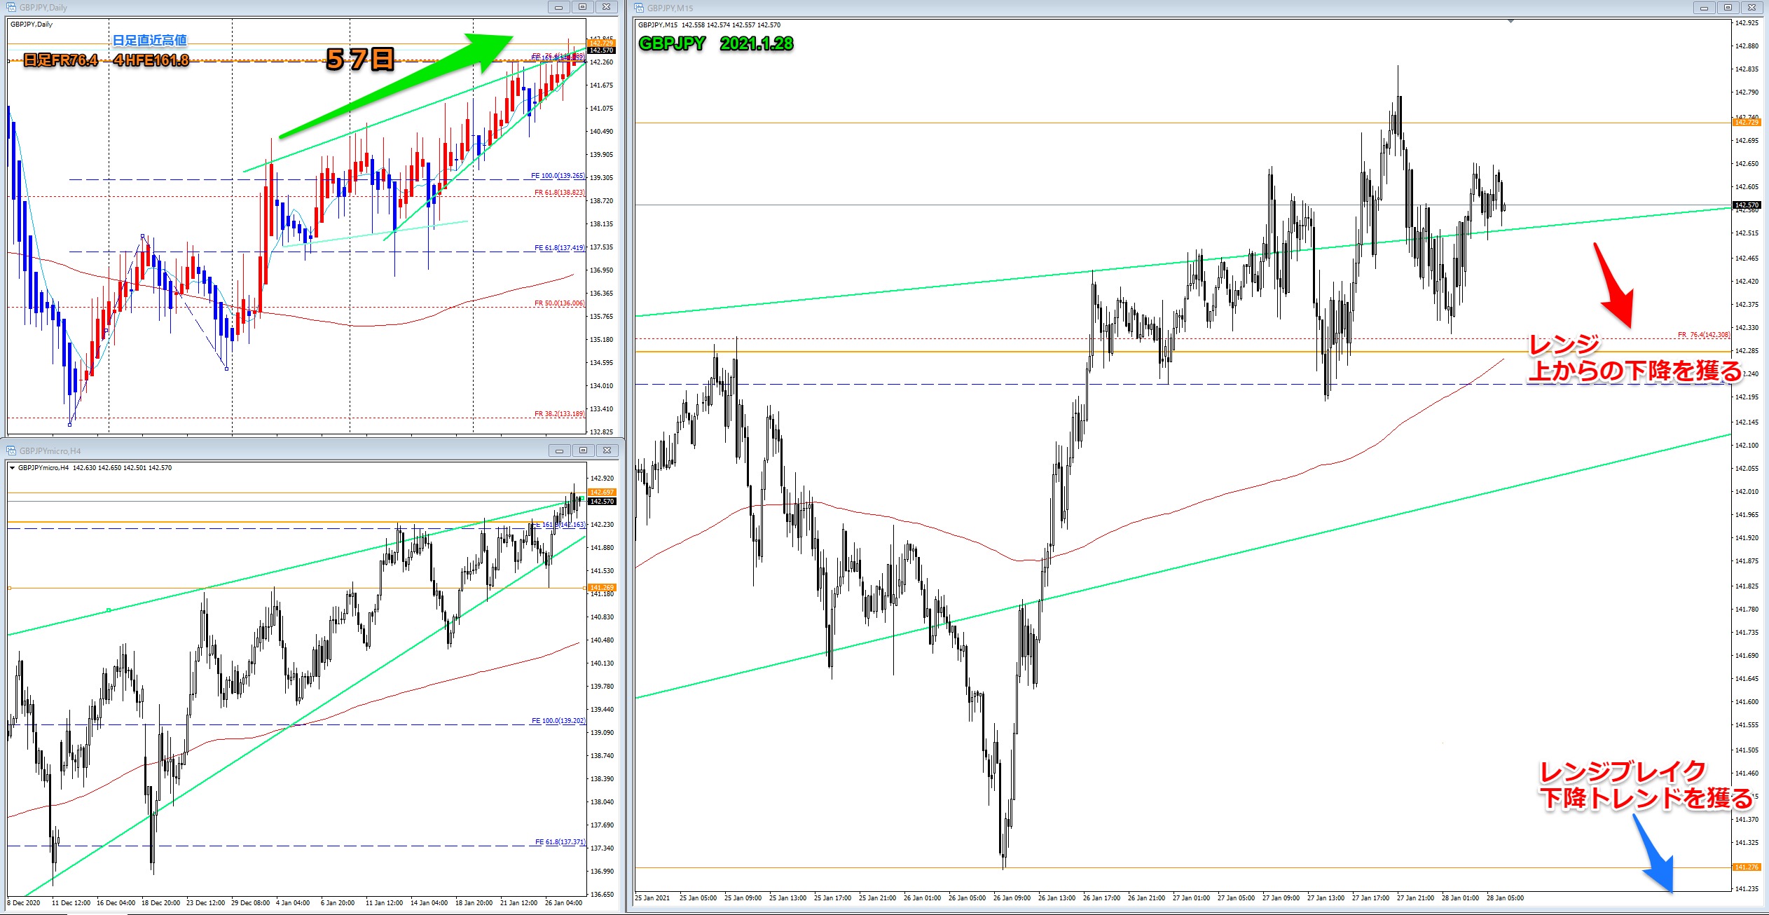Click the '57日' text label on Daily chart
Screen dimensions: 1769x915
pyautogui.click(x=360, y=60)
